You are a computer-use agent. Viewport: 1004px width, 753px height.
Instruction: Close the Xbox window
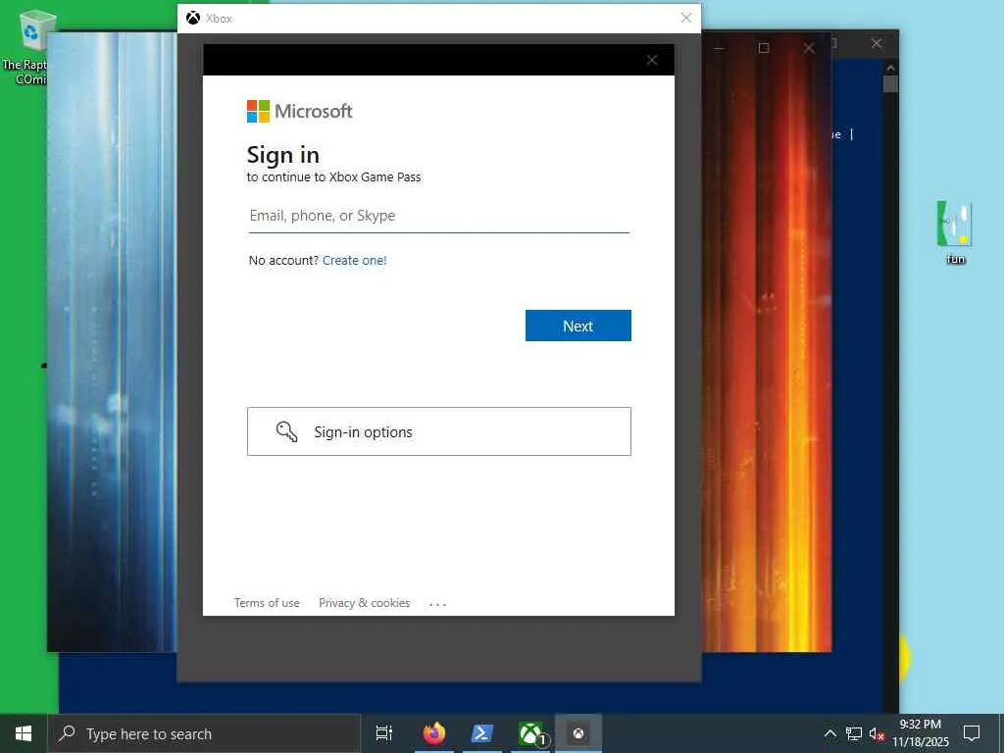pos(685,18)
